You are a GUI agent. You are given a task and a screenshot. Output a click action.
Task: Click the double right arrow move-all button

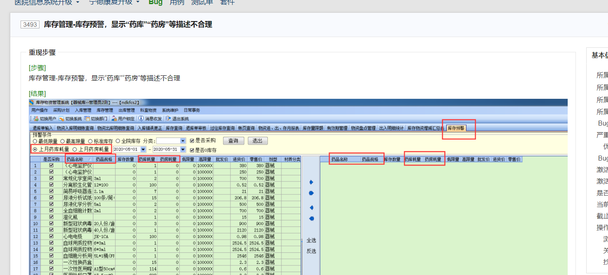pos(311,193)
